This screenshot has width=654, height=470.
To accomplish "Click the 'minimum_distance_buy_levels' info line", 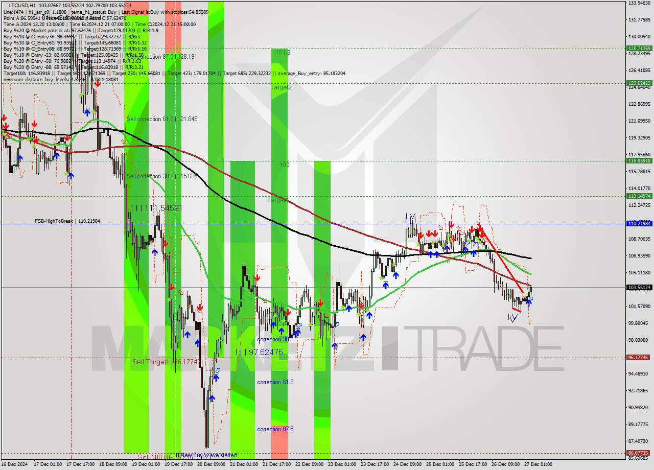I will (x=61, y=79).
